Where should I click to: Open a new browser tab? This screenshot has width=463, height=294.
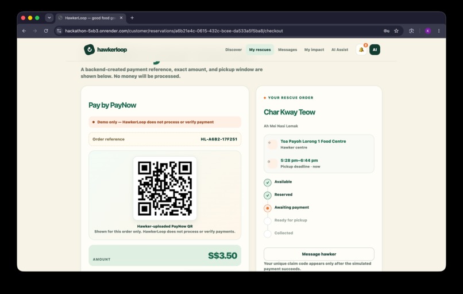[132, 18]
